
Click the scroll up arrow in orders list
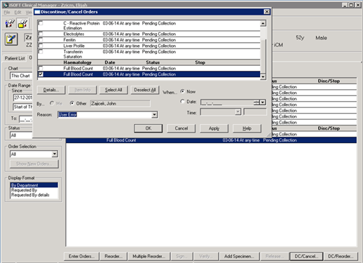pyautogui.click(x=263, y=23)
